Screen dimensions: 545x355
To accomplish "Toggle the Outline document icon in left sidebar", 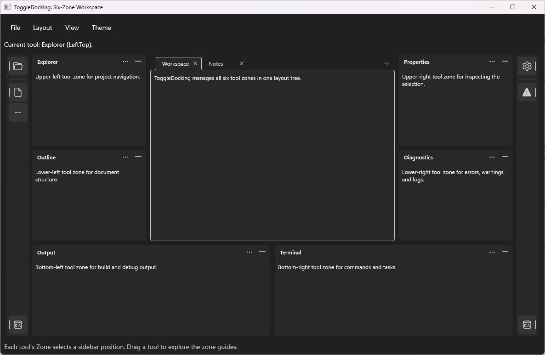I will click(18, 92).
